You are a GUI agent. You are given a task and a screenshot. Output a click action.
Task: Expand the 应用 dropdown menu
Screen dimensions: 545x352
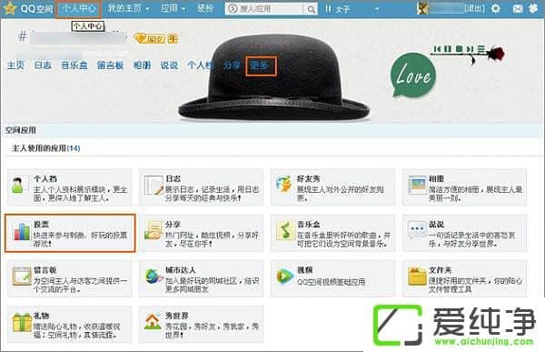173,8
